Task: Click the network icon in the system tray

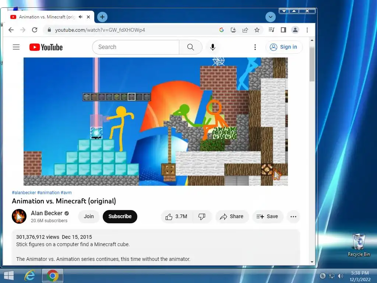Action: pyautogui.click(x=332, y=276)
